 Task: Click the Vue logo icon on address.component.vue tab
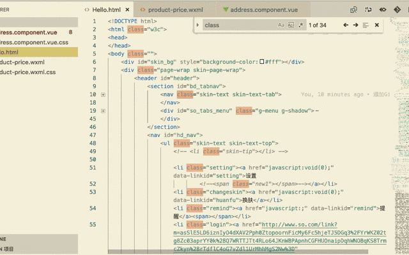226,10
